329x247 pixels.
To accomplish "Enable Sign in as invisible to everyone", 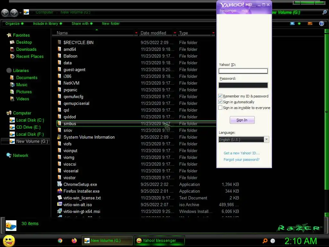I will (x=220, y=107).
